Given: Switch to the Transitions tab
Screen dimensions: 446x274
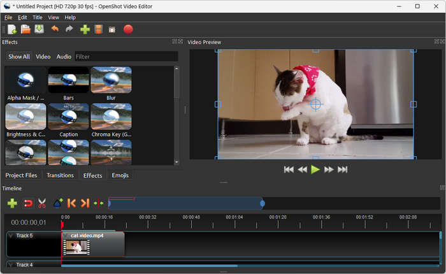Looking at the screenshot, I should click(60, 175).
